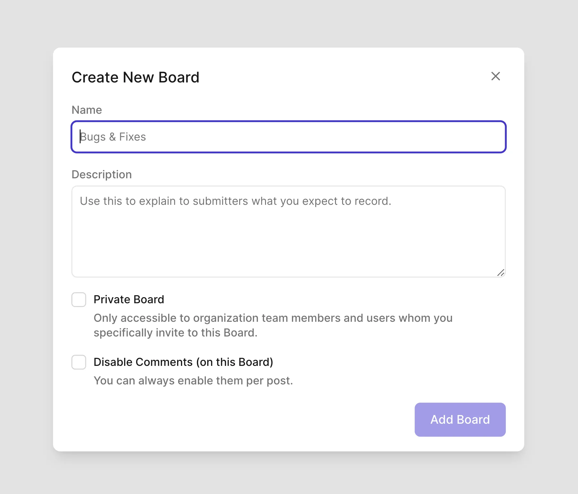The width and height of the screenshot is (578, 494).
Task: Click the X icon in dialog corner
Action: pyautogui.click(x=495, y=76)
